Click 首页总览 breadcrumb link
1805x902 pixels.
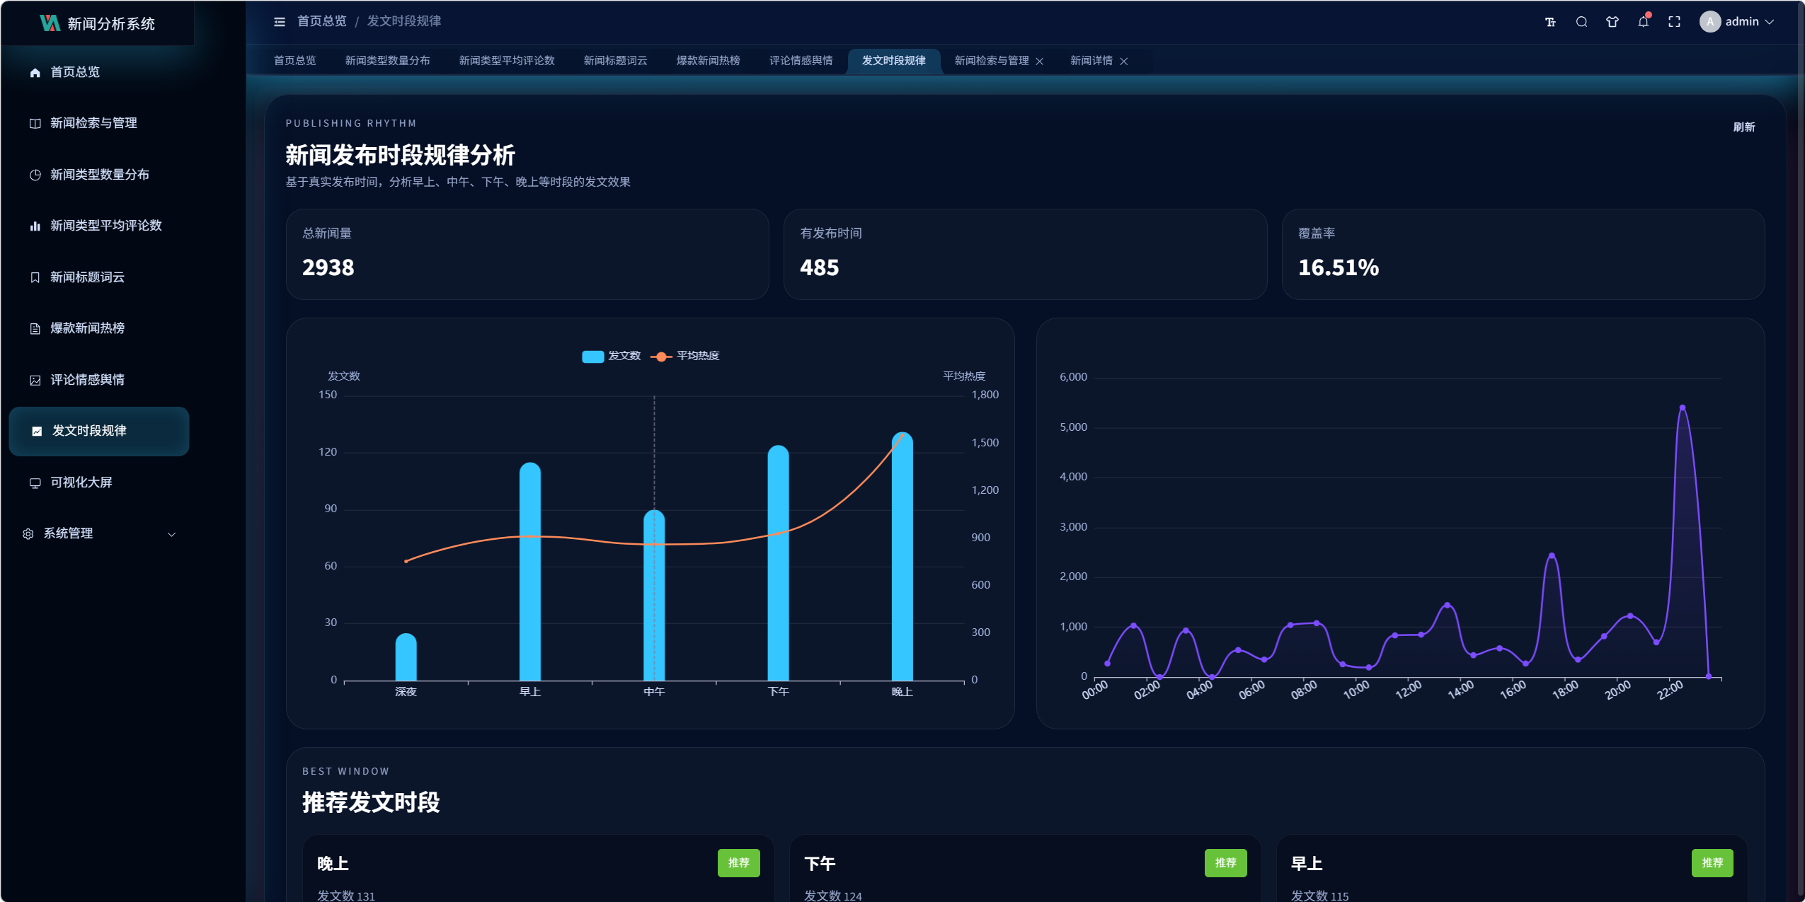pos(322,21)
